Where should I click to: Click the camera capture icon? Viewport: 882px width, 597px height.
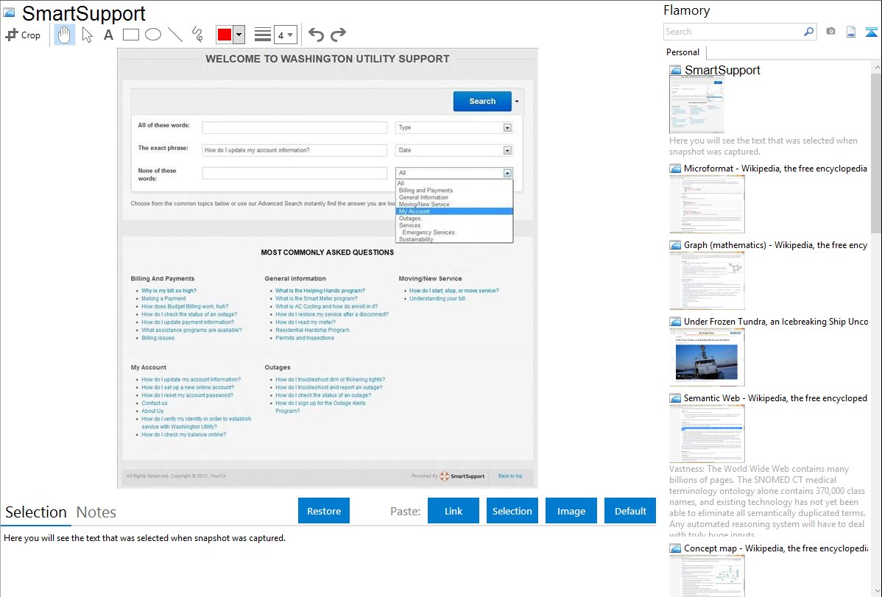tap(830, 32)
